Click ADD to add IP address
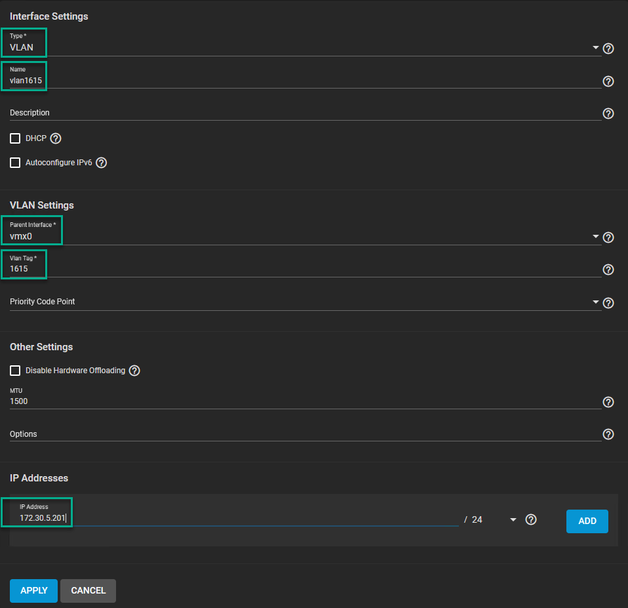This screenshot has width=628, height=608. [587, 521]
